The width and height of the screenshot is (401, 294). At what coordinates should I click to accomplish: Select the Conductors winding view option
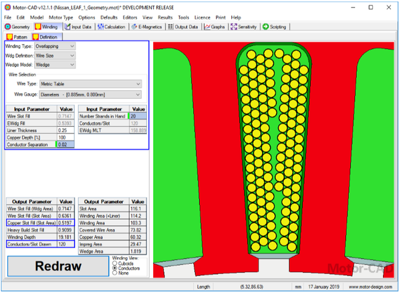coord(114,268)
